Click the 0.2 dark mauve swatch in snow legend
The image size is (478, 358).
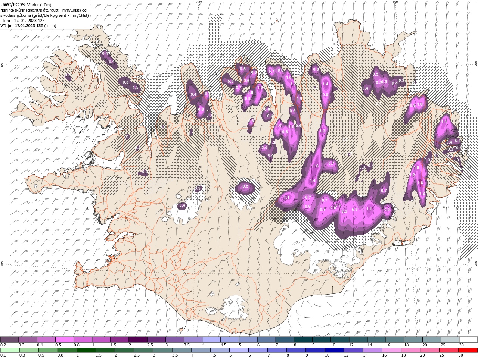10,340
